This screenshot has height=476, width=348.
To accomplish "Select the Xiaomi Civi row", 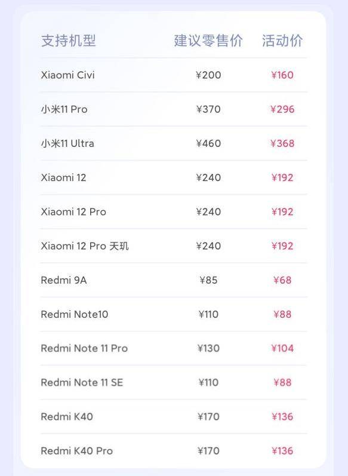I will tap(174, 75).
